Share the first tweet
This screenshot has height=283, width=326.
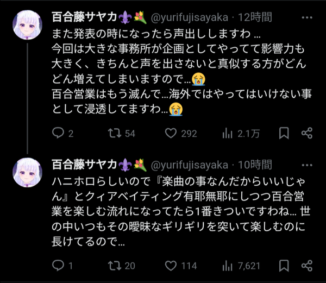click(307, 133)
